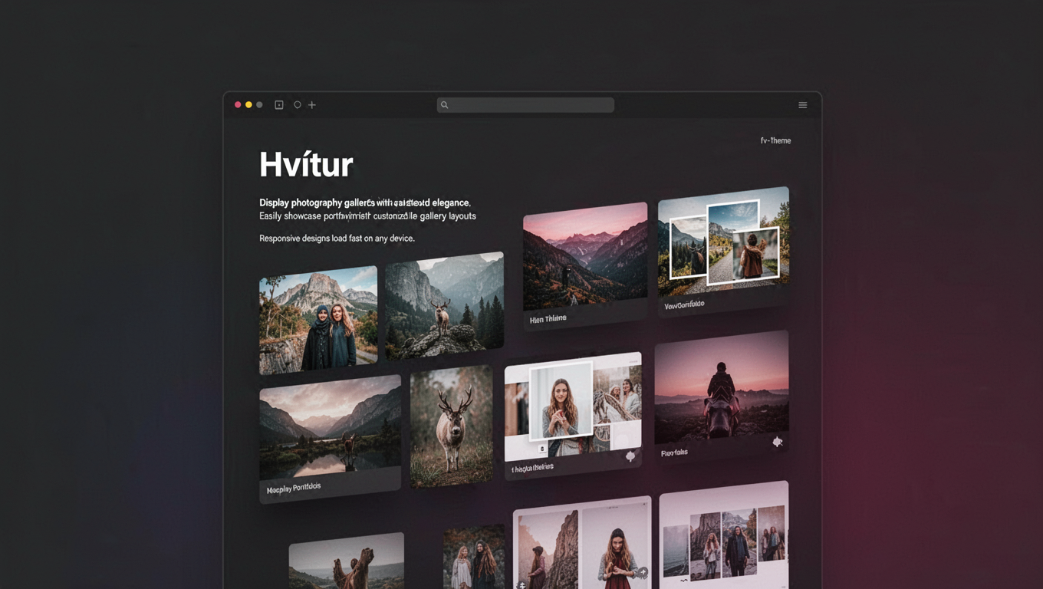Toggle the sidebar square icon in toolbar
Viewport: 1043px width, 589px height.
click(x=279, y=105)
